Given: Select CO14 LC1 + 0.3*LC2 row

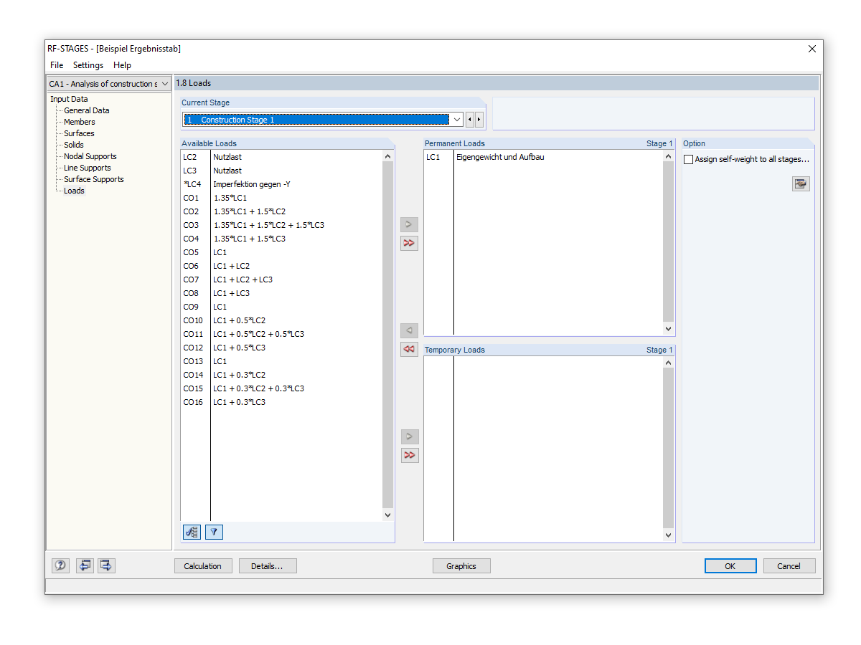Looking at the screenshot, I should coord(282,375).
